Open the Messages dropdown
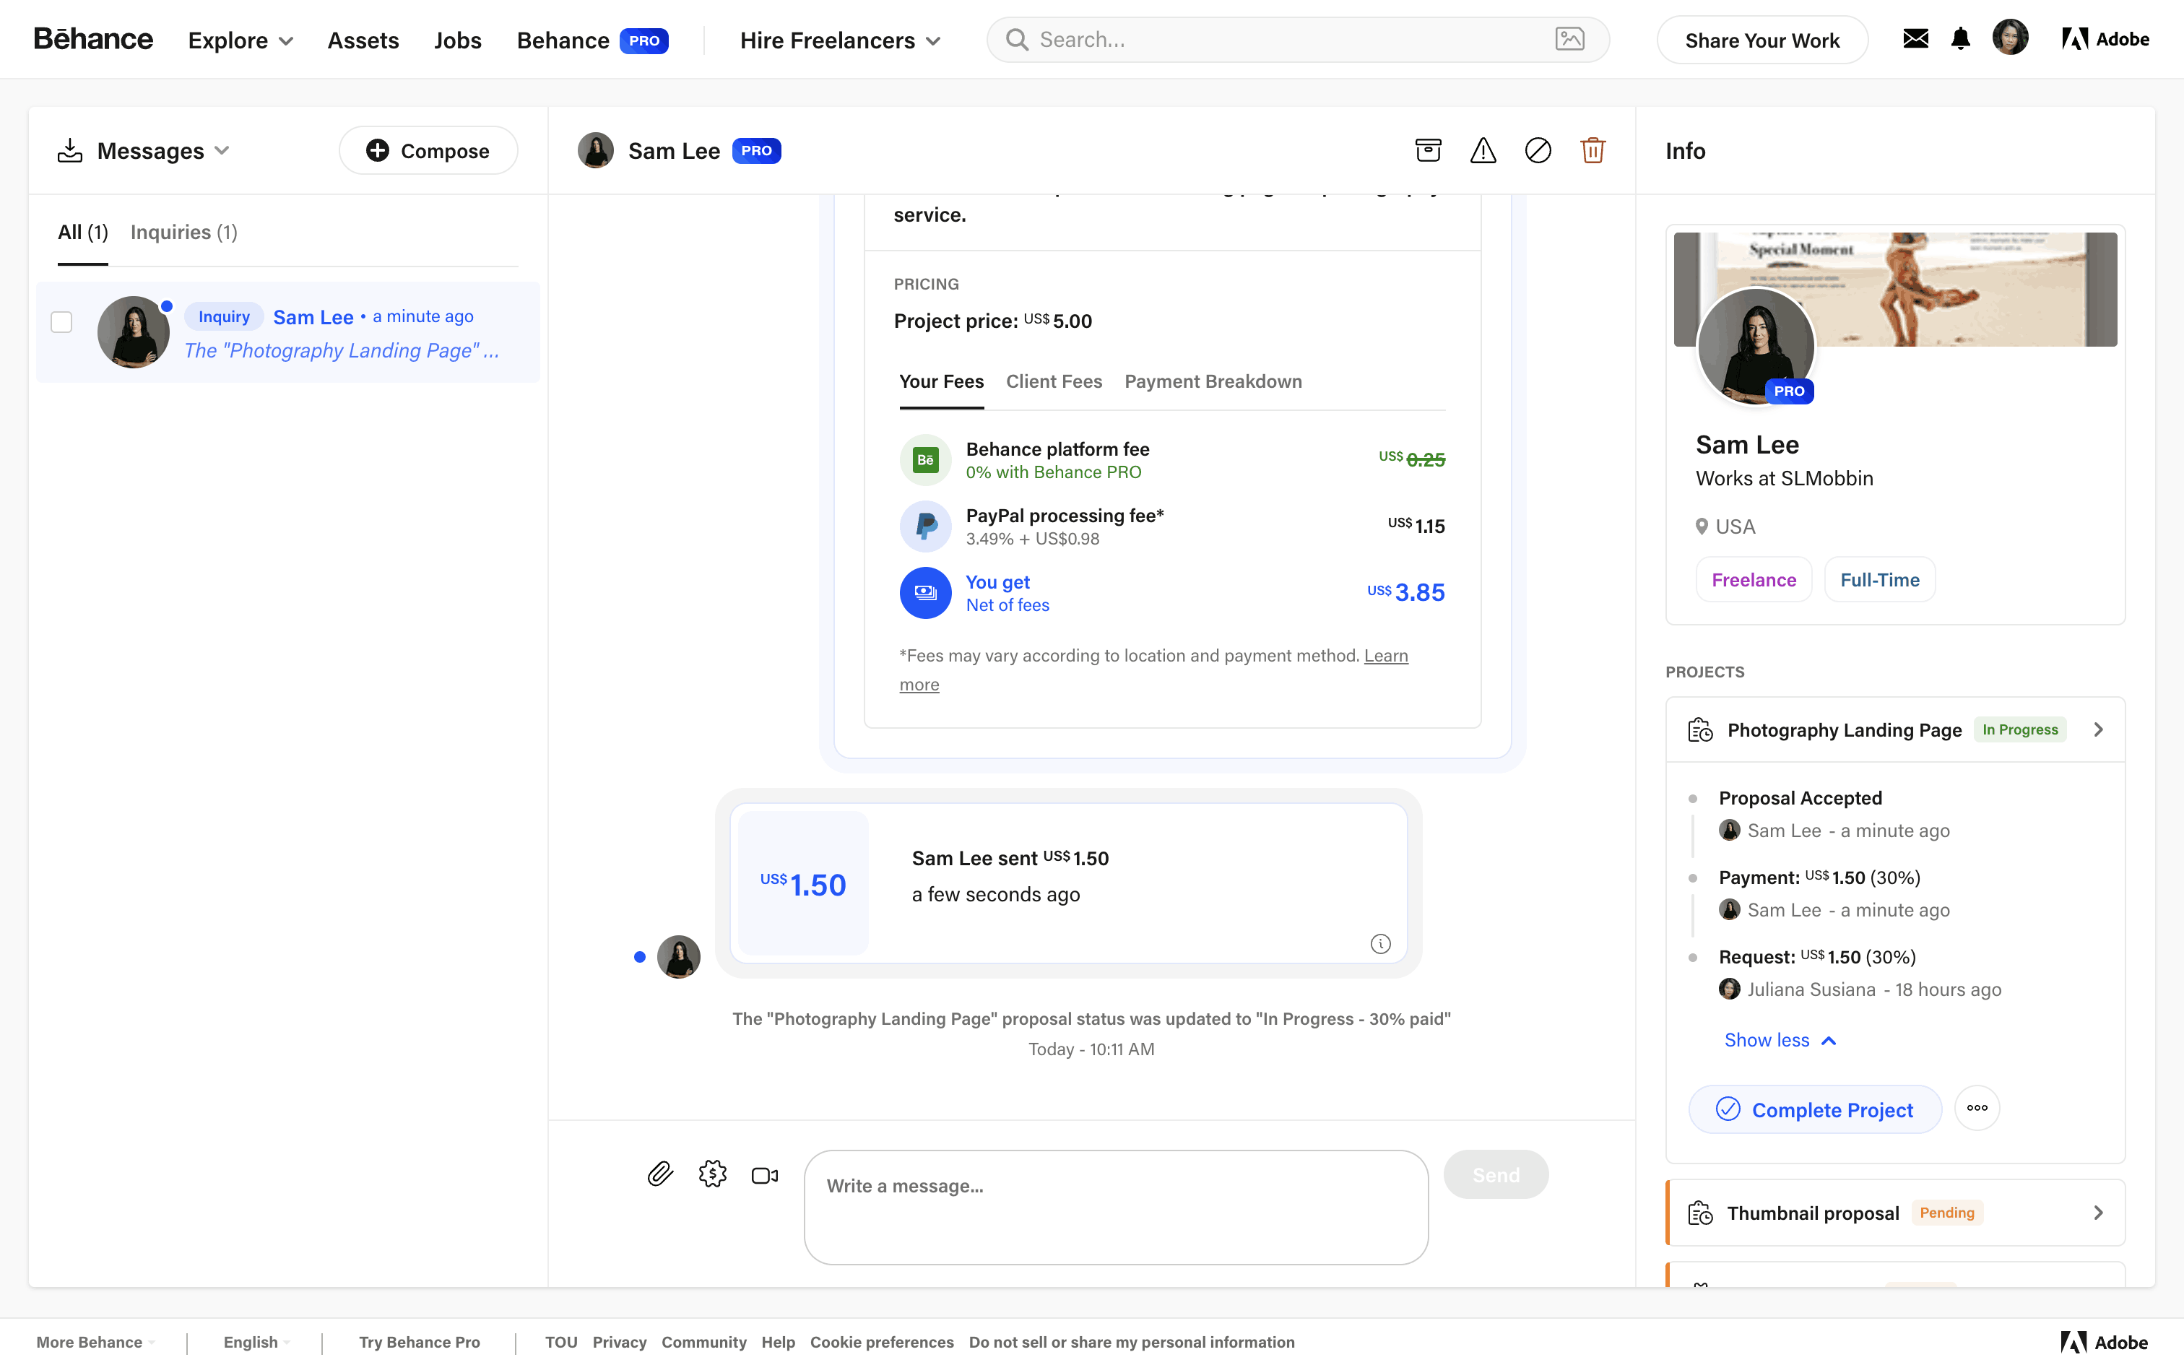This screenshot has width=2184, height=1365. click(x=162, y=151)
